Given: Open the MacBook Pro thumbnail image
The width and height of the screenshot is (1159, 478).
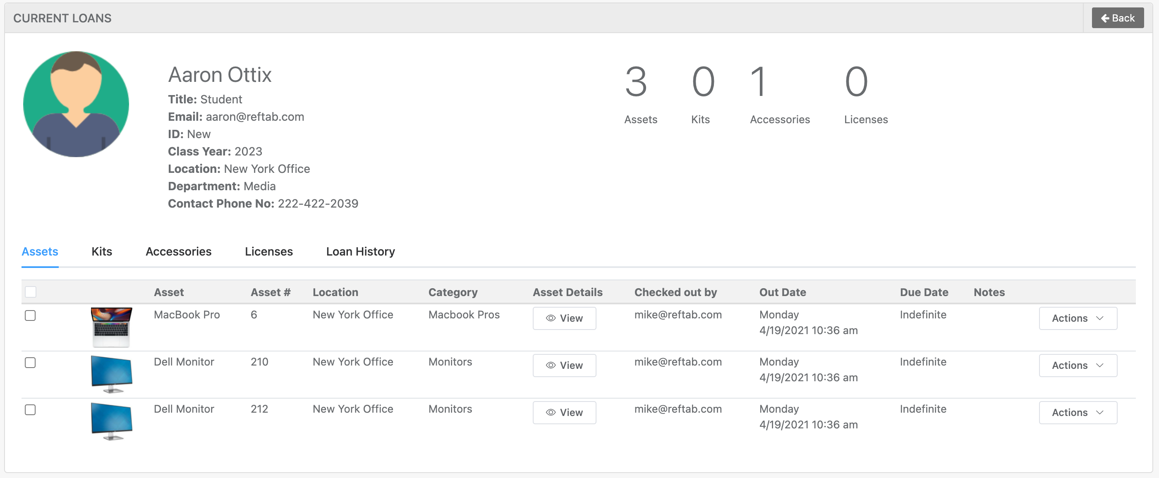Looking at the screenshot, I should pos(111,327).
